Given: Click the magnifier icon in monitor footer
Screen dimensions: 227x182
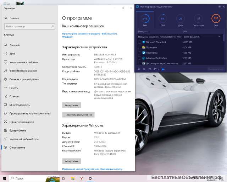Looking at the screenshot, I should point(144,69).
